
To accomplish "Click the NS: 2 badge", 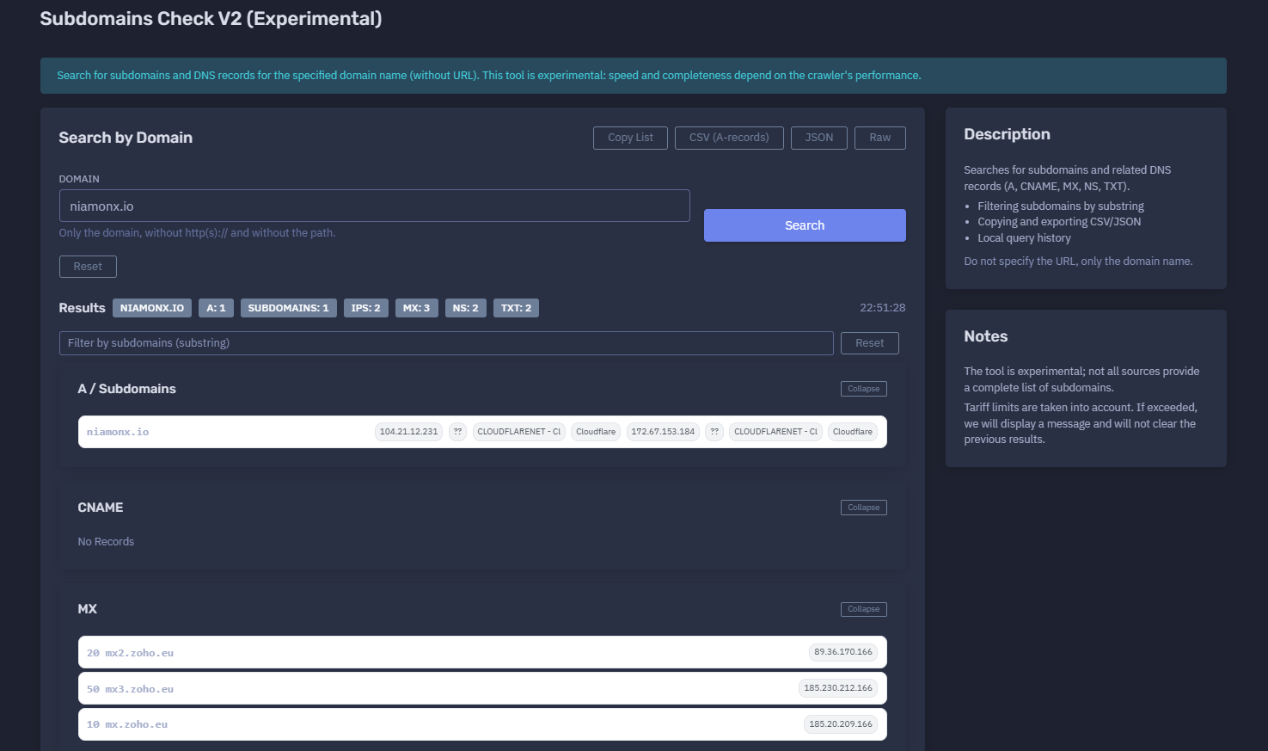I will click(466, 308).
